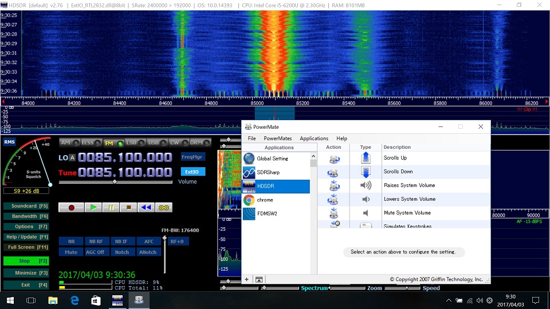Click the RF+0 gain button
Image resolution: width=550 pixels, height=309 pixels.
pyautogui.click(x=178, y=241)
